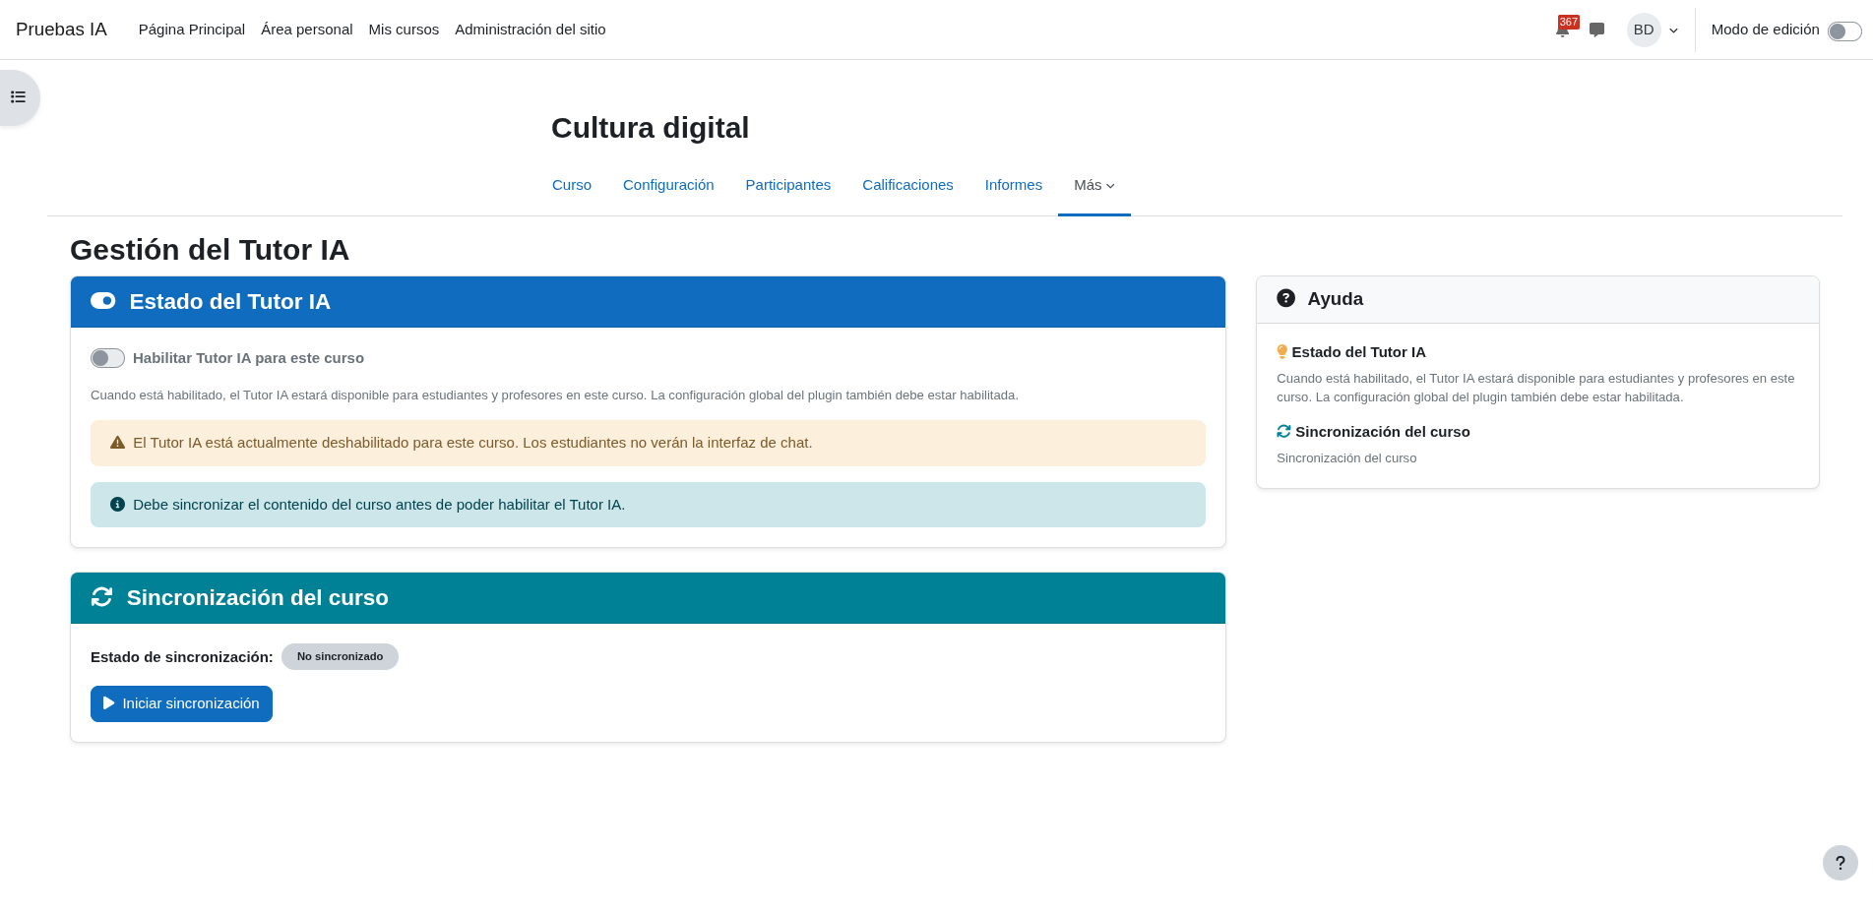1873x912 pixels.
Task: Open the course index drawer icon
Action: click(18, 97)
